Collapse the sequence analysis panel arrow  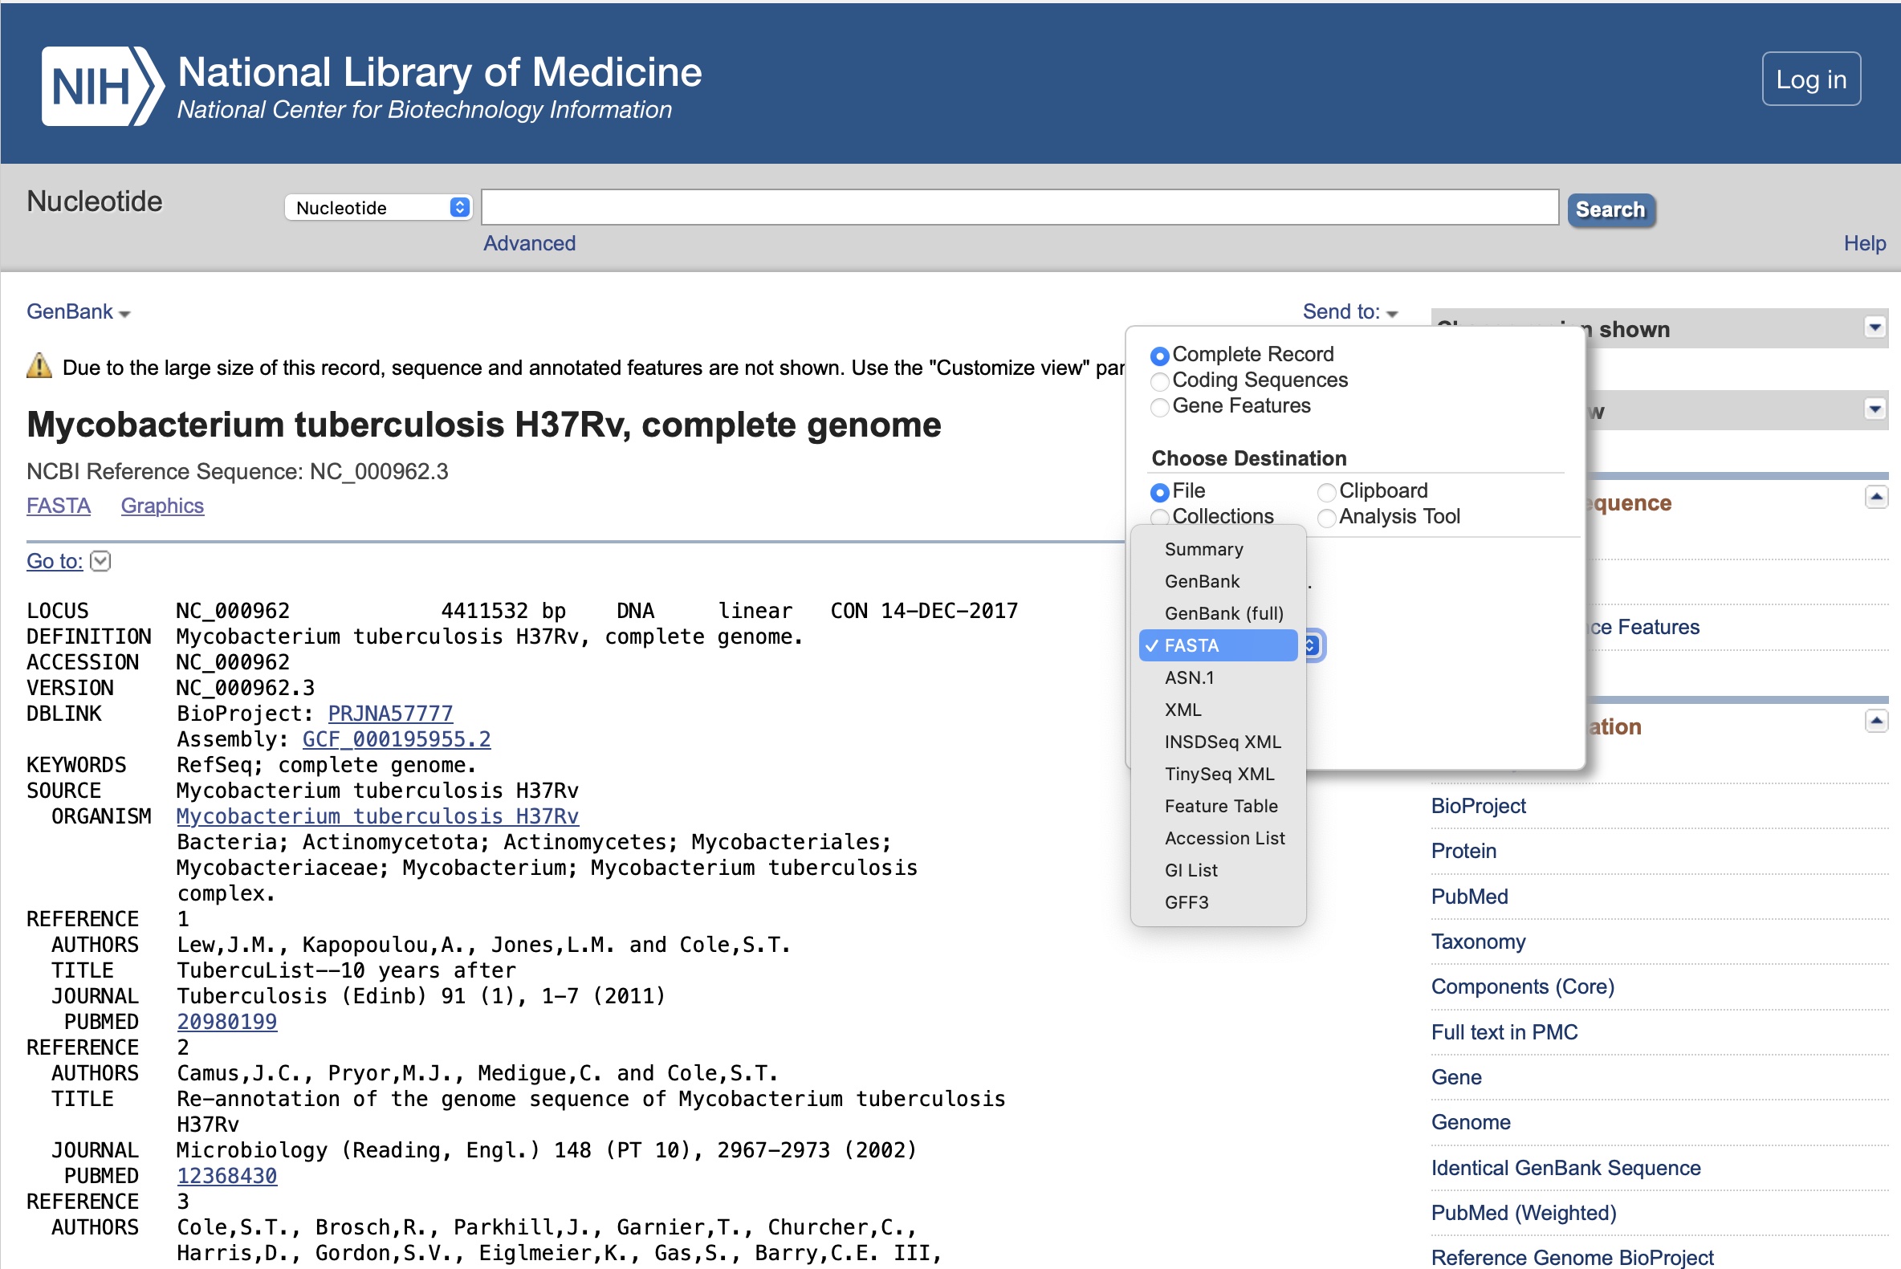[1875, 497]
